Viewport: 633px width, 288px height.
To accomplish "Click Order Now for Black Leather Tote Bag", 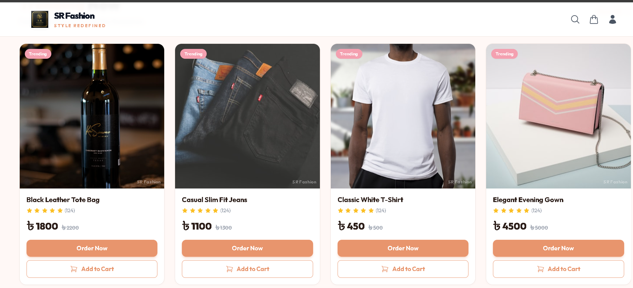I will click(x=92, y=248).
